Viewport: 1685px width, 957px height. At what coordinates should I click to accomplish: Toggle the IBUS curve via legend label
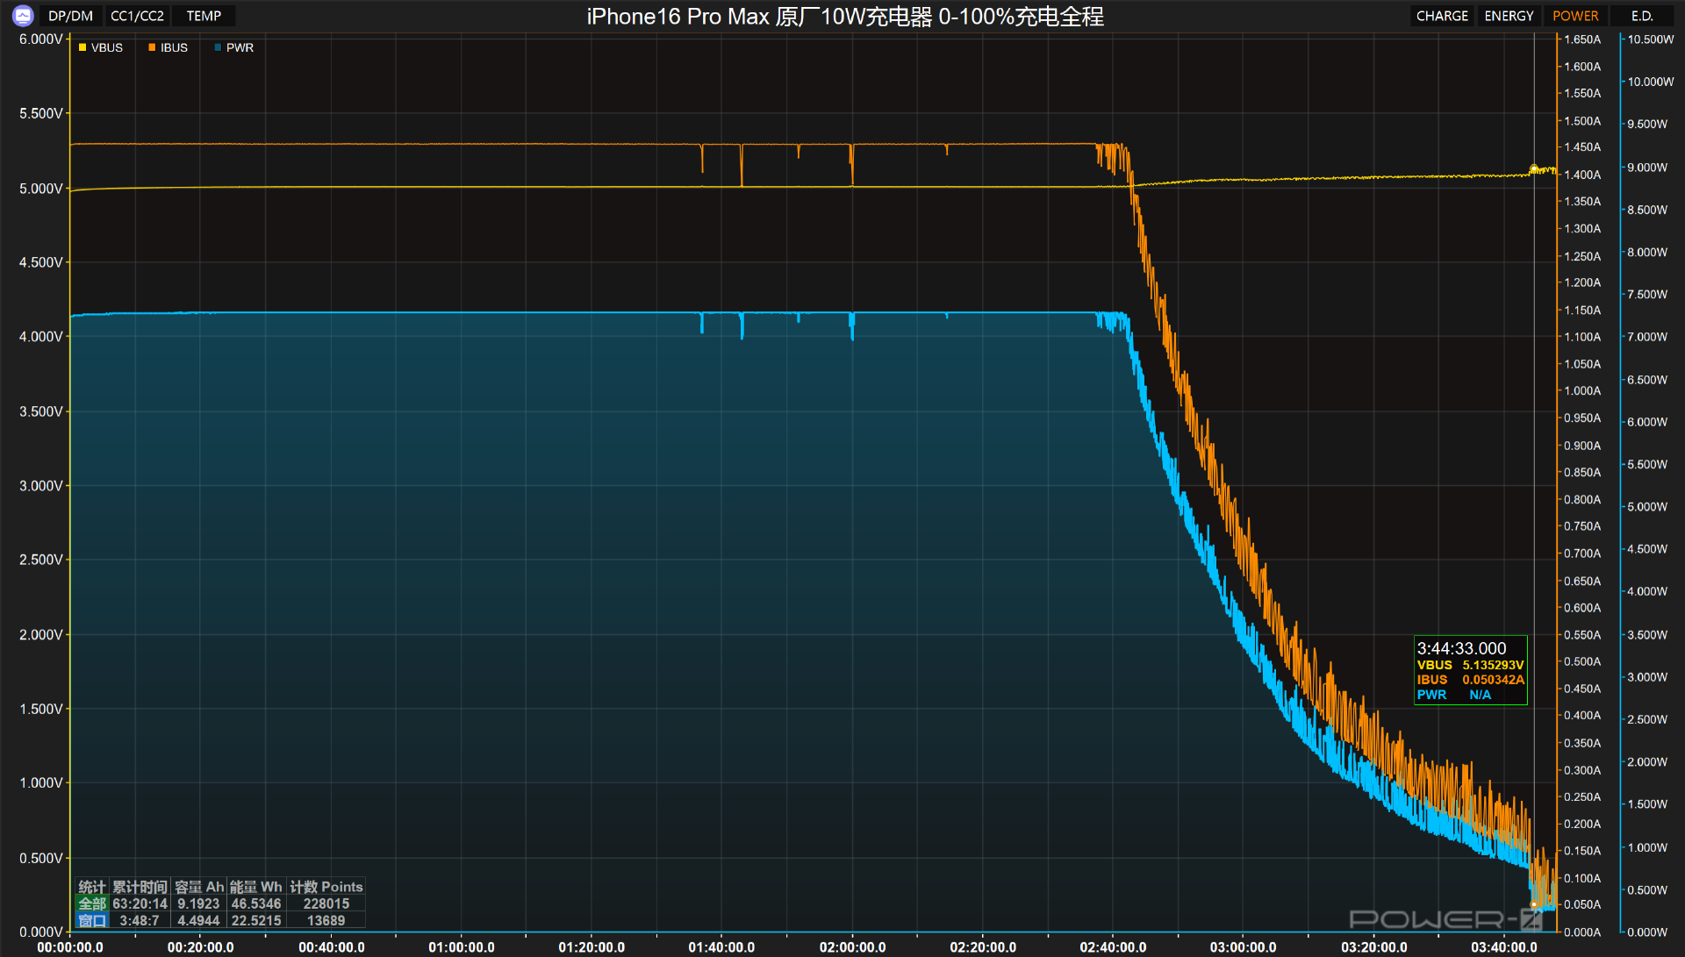pyautogui.click(x=174, y=47)
